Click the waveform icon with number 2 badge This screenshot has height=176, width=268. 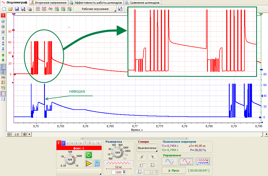[69, 9]
